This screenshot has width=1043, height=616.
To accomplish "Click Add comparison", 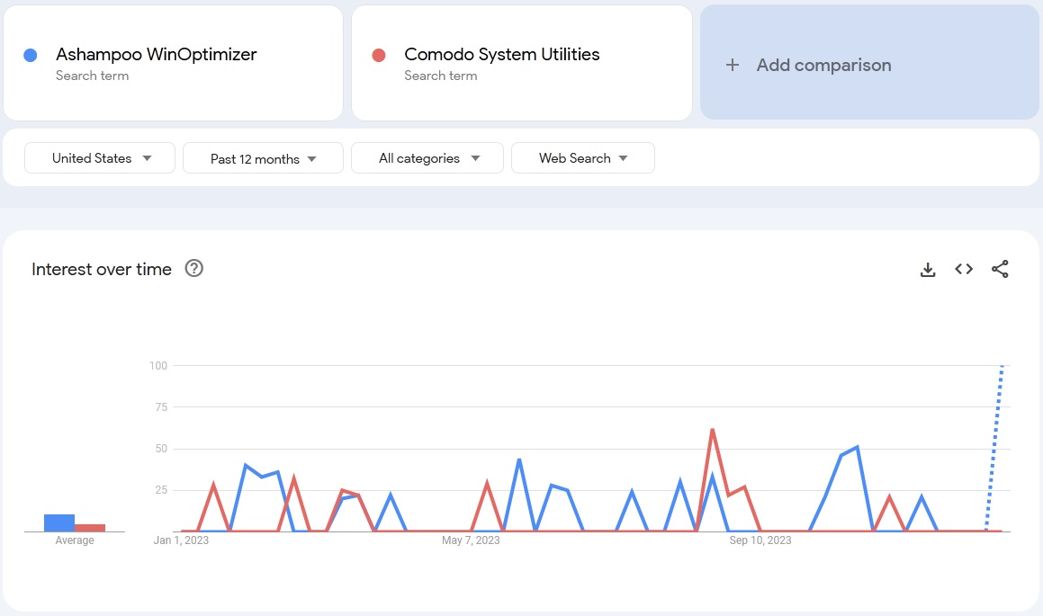I will (x=869, y=62).
